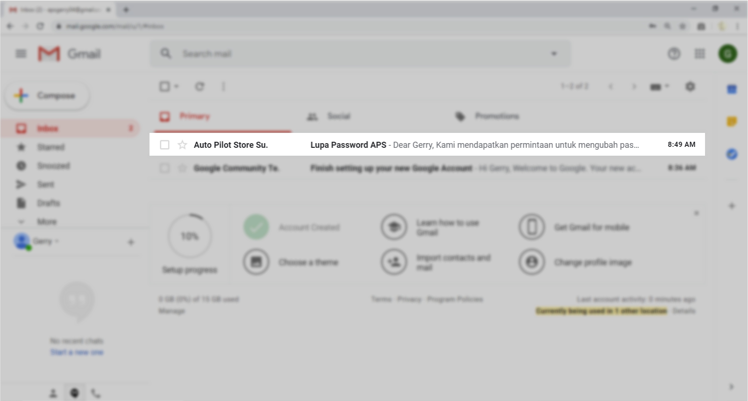Star the Auto Pilot Store email
This screenshot has width=748, height=401.
(x=182, y=145)
